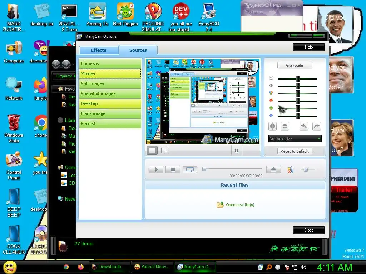The height and width of the screenshot is (274, 366).
Task: Pause the video preview
Action: (x=237, y=151)
